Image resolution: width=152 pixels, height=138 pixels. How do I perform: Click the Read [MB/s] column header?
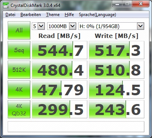tap(60, 36)
